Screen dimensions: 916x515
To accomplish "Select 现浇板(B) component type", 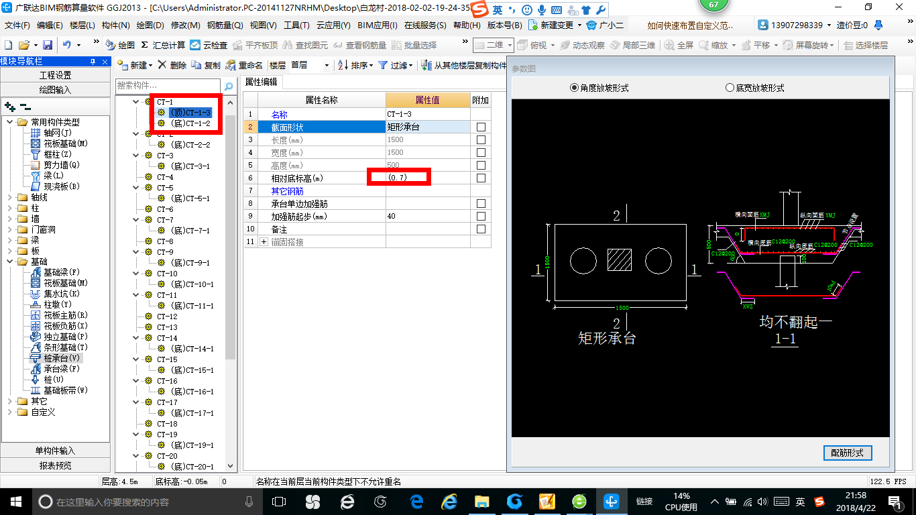I will click(x=56, y=186).
